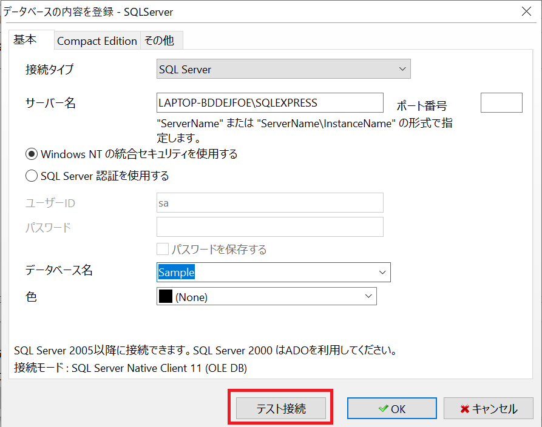
Task: Click the dialog title データベースの内容を登録 - SQLServer
Action: [x=88, y=12]
